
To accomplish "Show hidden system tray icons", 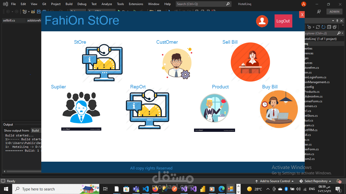I will point(268,189).
